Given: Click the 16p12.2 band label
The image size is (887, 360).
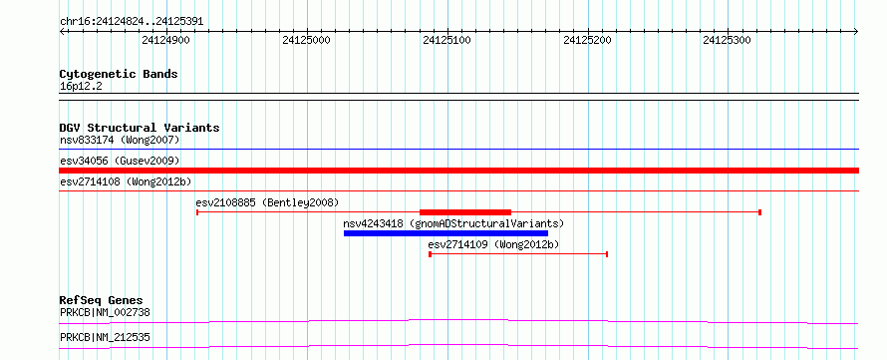Looking at the screenshot, I should pos(81,87).
